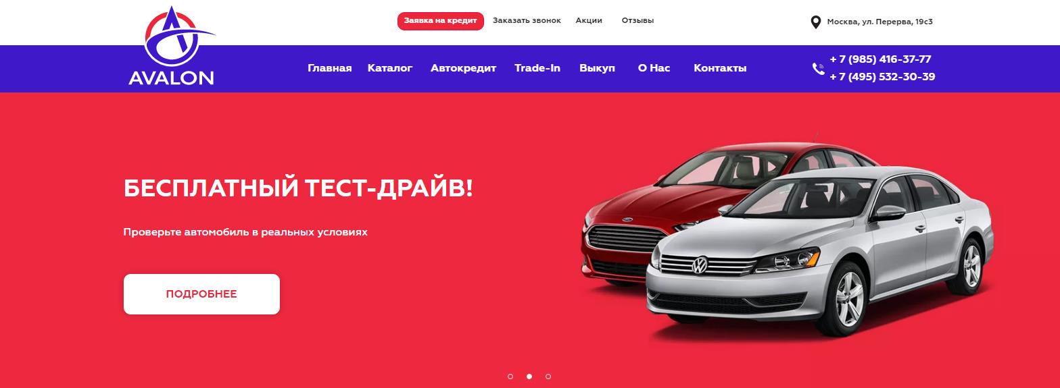Select the third carousel dot

tap(548, 377)
